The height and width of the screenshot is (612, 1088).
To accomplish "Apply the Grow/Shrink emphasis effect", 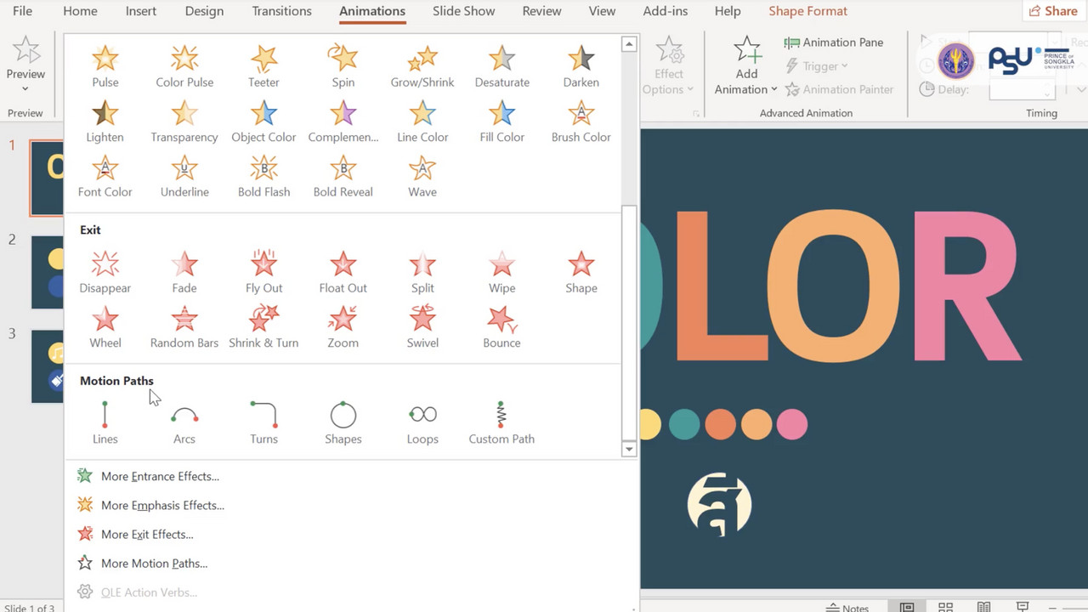I will pos(422,66).
